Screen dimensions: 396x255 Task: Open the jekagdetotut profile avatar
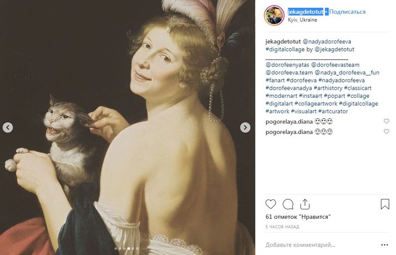274,14
